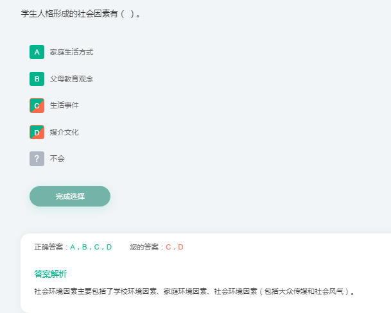Screen dimensions: 391x313
Task: Toggle option C letter badge
Action: pyautogui.click(x=37, y=106)
